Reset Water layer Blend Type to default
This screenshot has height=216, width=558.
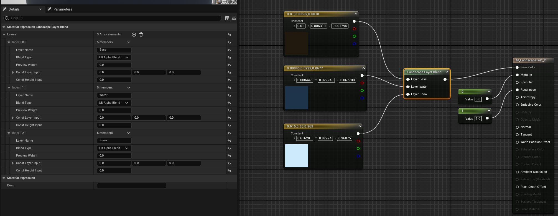[x=229, y=103]
